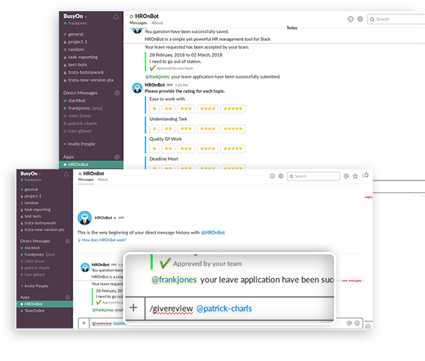The image size is (425, 361).
Task: Open starred items icon in front window header
Action: 356,176
